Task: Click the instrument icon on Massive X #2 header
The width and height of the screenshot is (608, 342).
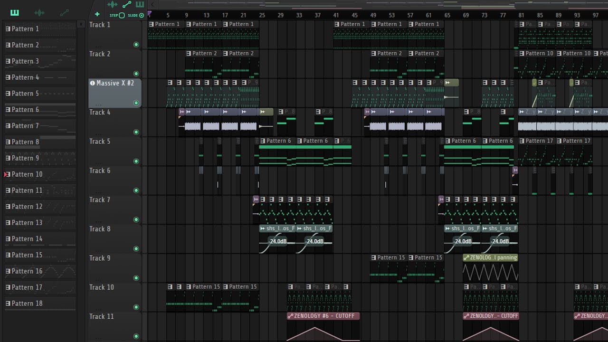Action: (93, 83)
